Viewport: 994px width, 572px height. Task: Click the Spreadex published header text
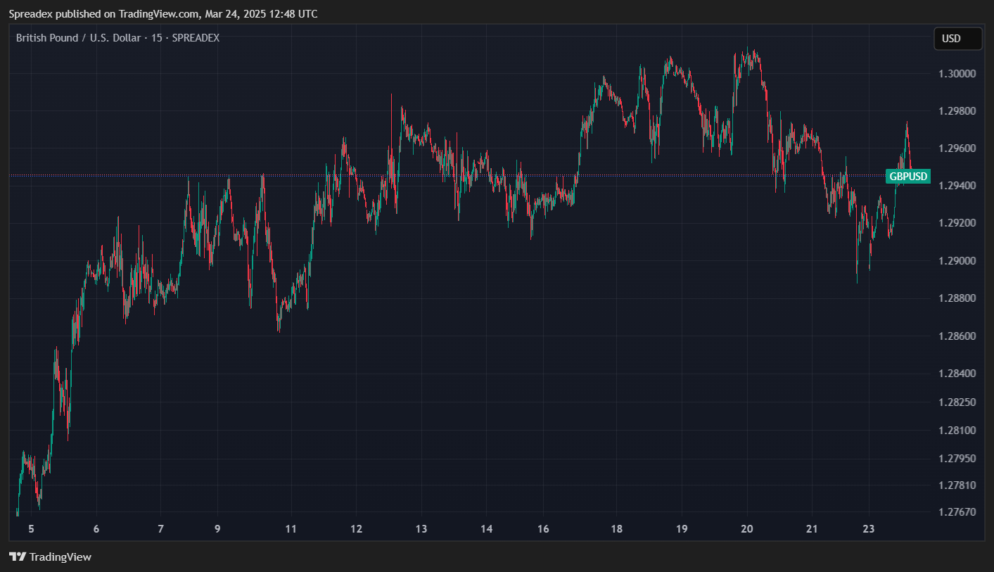point(163,14)
